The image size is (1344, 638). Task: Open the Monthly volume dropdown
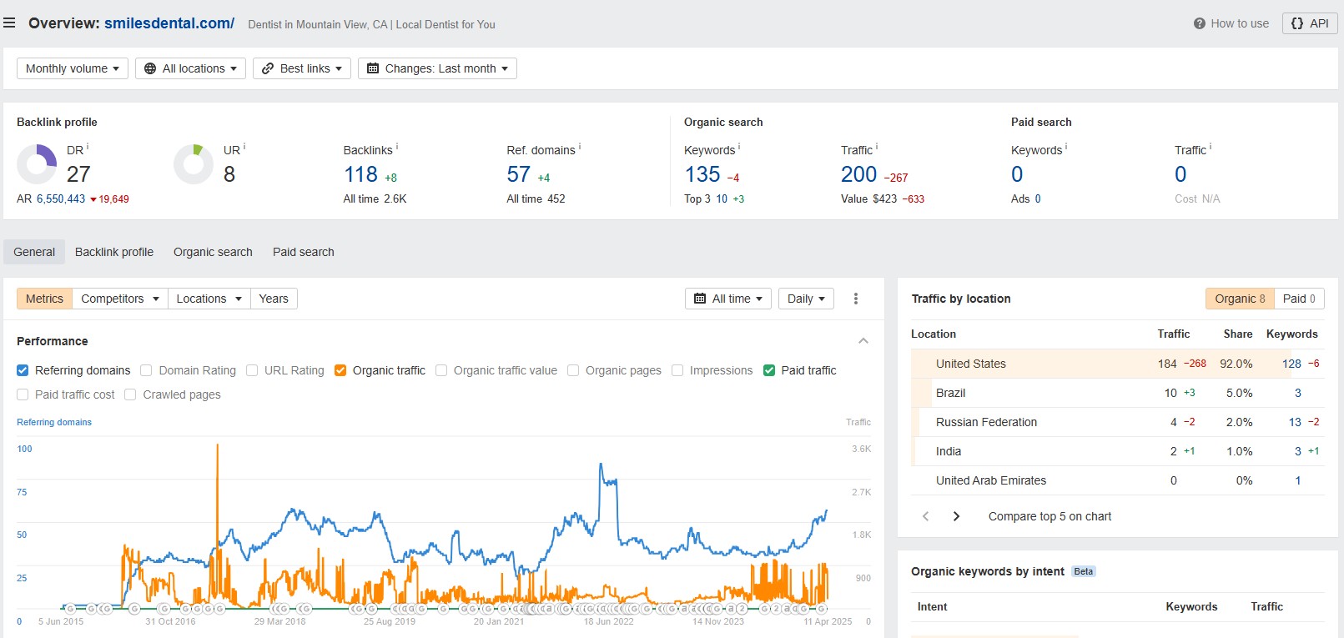[x=73, y=68]
